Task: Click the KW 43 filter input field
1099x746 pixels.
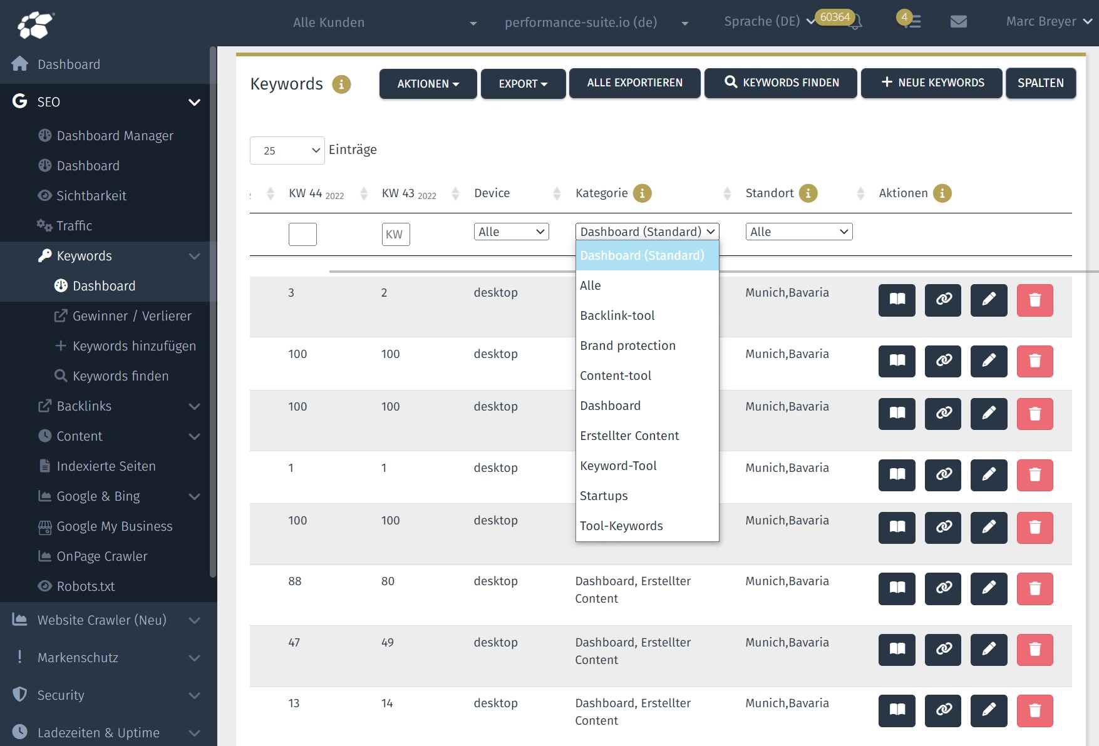Action: pyautogui.click(x=396, y=234)
